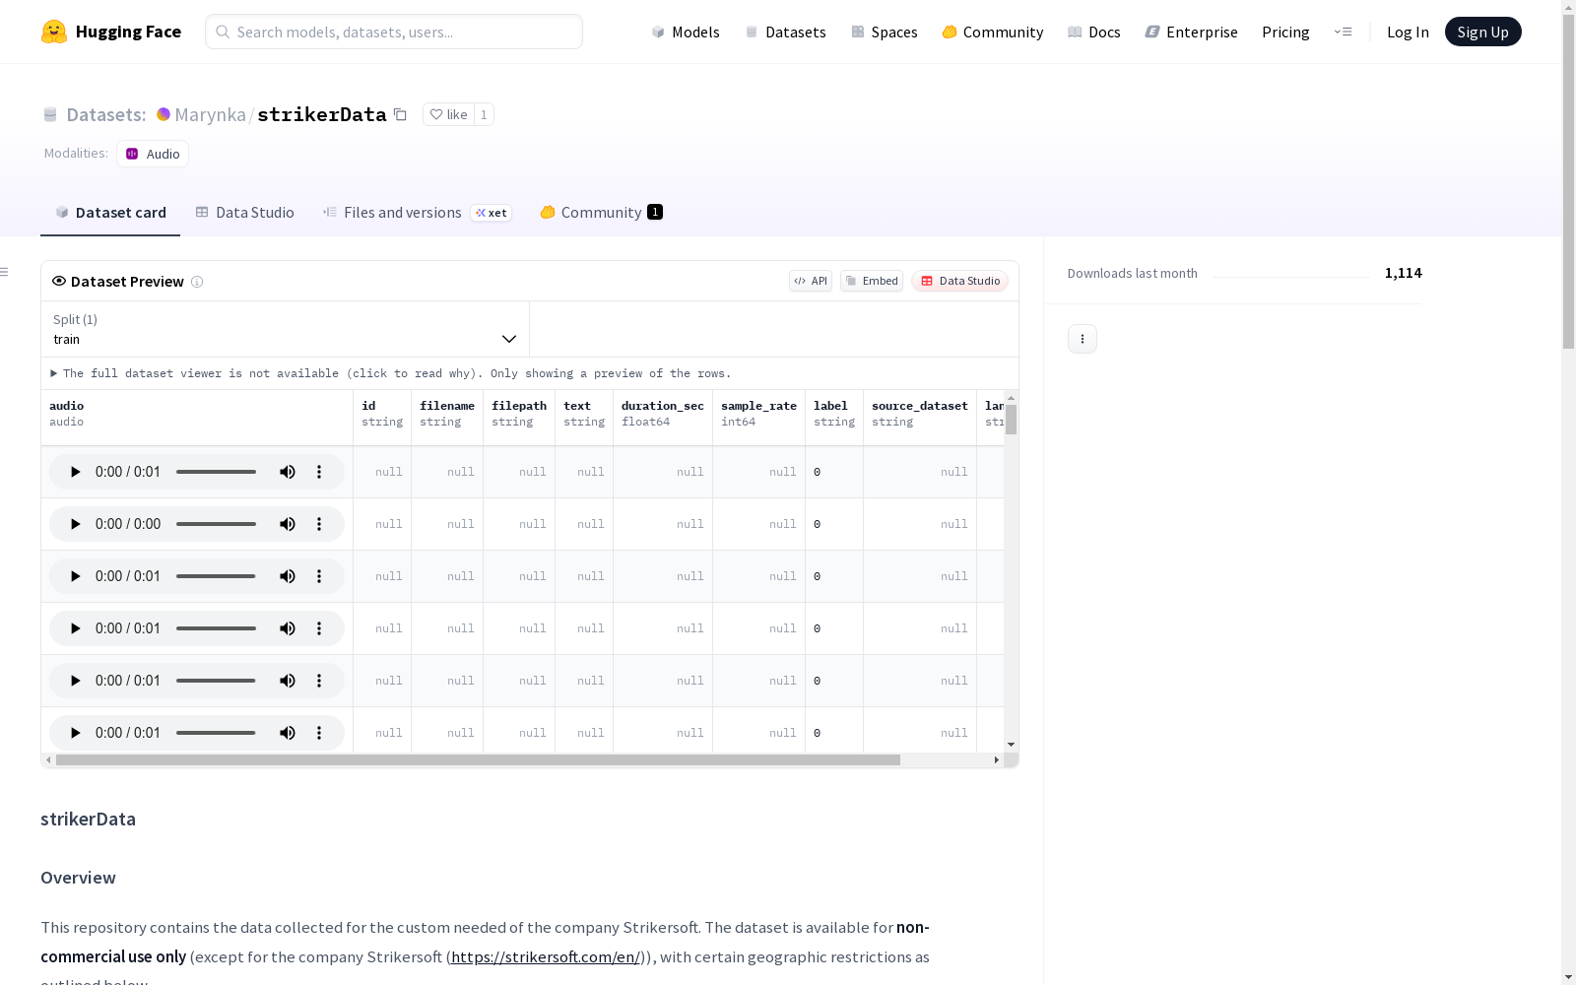Screen dimensions: 1576x985
Task: Open the Community tab with 1 discussion
Action: tap(601, 212)
